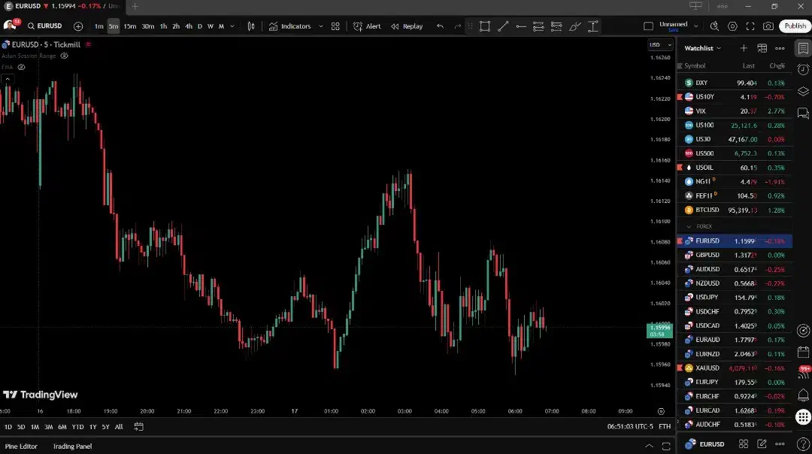The height and width of the screenshot is (454, 812).
Task: Create an Alert from the toolbar
Action: coord(367,26)
